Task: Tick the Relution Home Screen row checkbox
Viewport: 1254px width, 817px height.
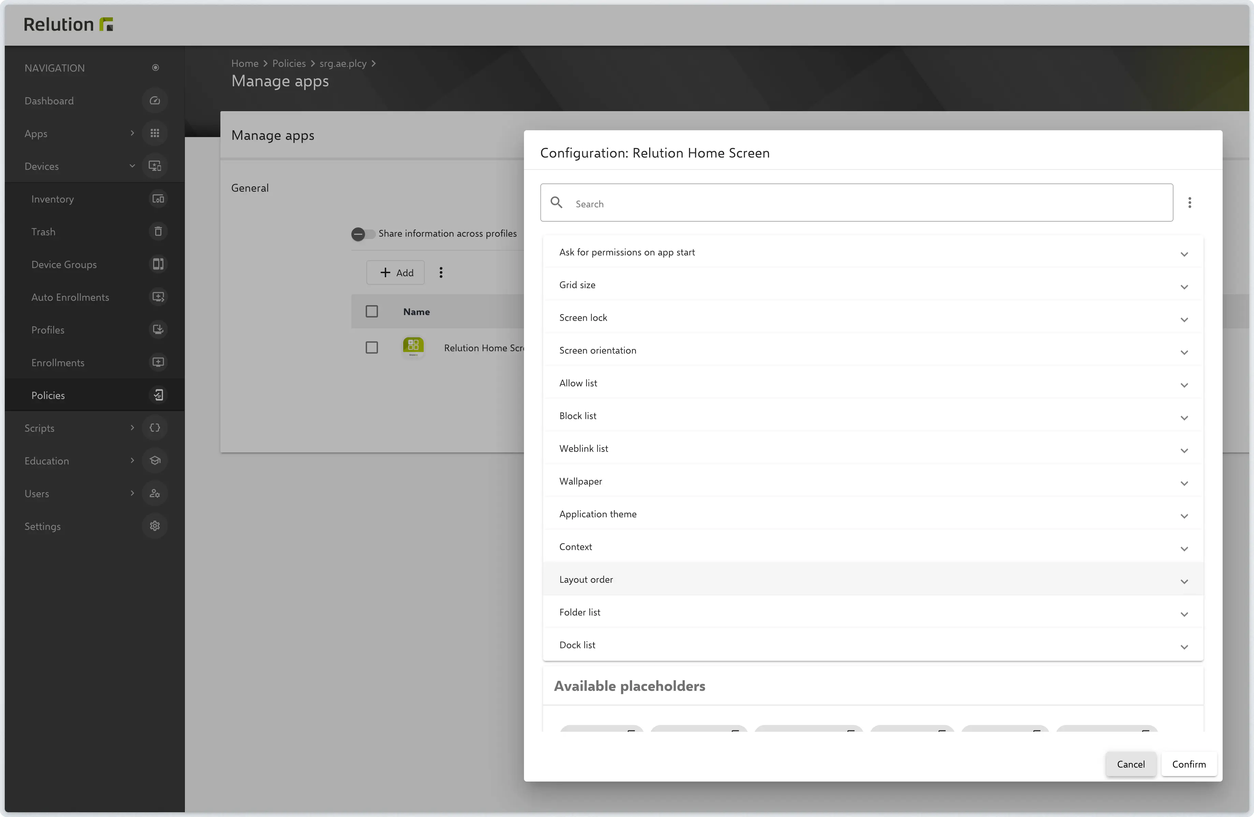Action: coord(371,348)
